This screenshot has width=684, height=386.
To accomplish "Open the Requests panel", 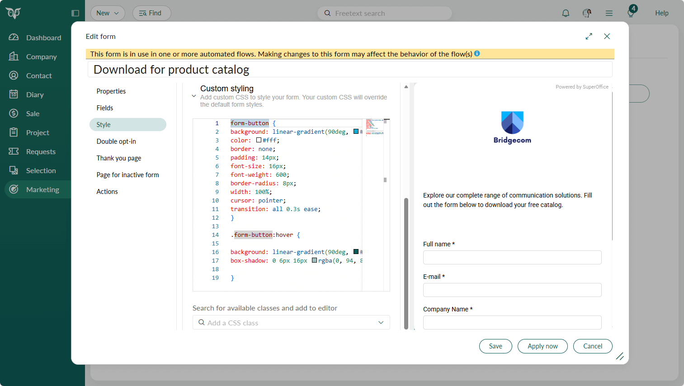I will coord(41,151).
